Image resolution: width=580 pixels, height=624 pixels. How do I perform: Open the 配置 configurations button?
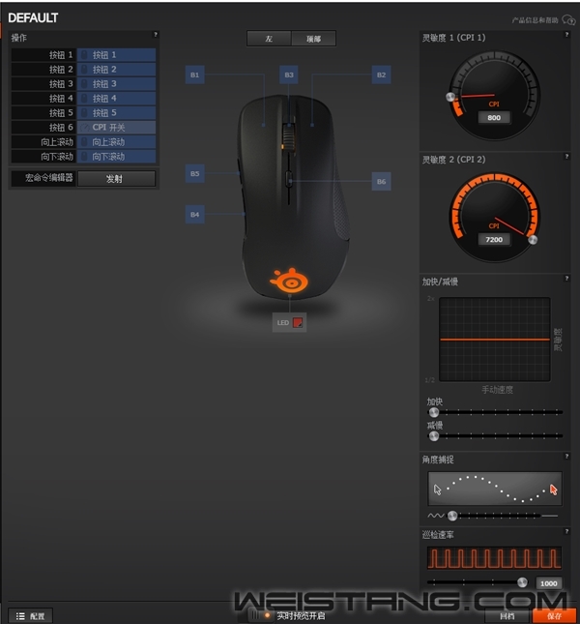click(x=30, y=616)
